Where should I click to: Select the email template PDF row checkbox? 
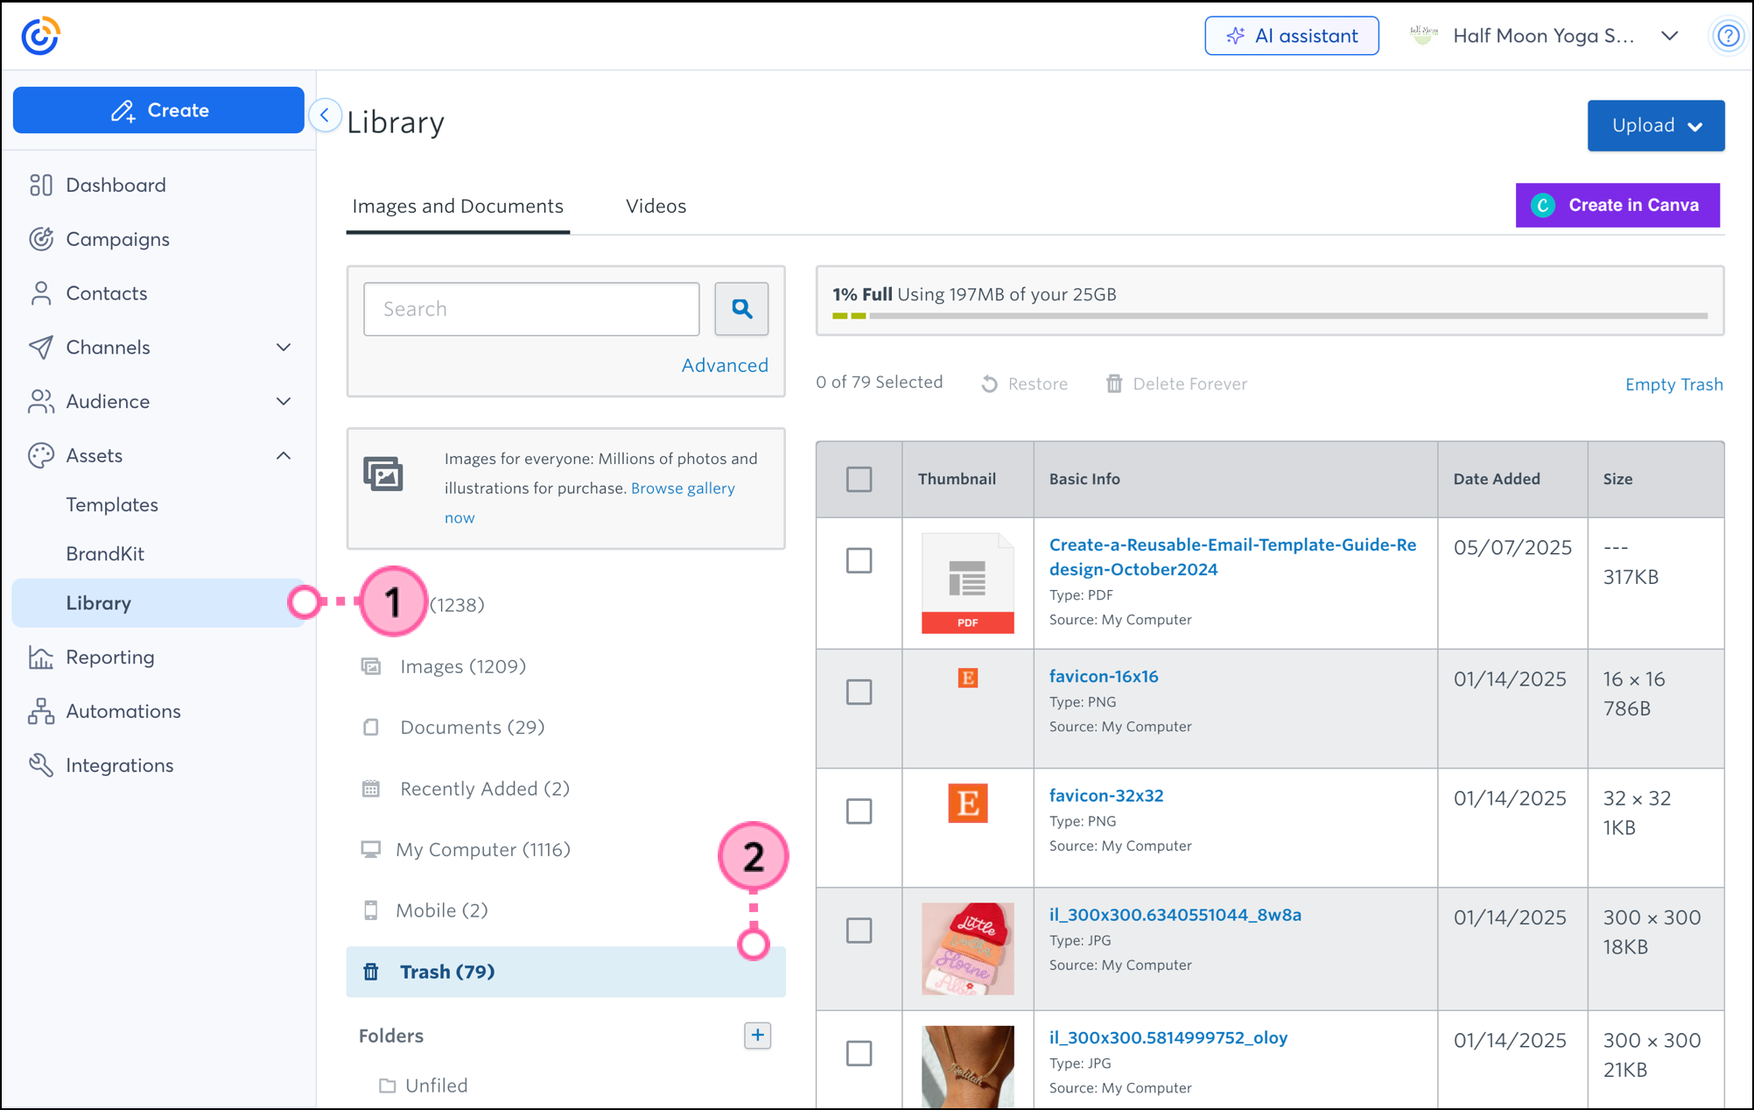coord(859,560)
